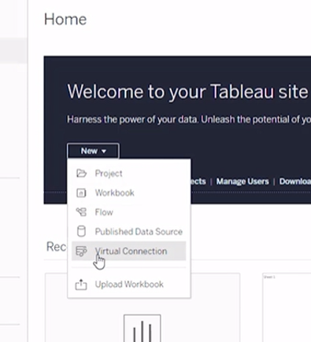Click the Workbook icon in menu
The height and width of the screenshot is (342, 311).
point(81,193)
